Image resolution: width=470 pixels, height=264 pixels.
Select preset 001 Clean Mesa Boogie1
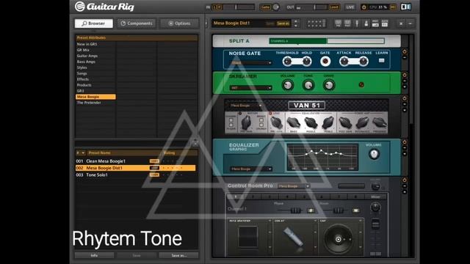click(135, 161)
